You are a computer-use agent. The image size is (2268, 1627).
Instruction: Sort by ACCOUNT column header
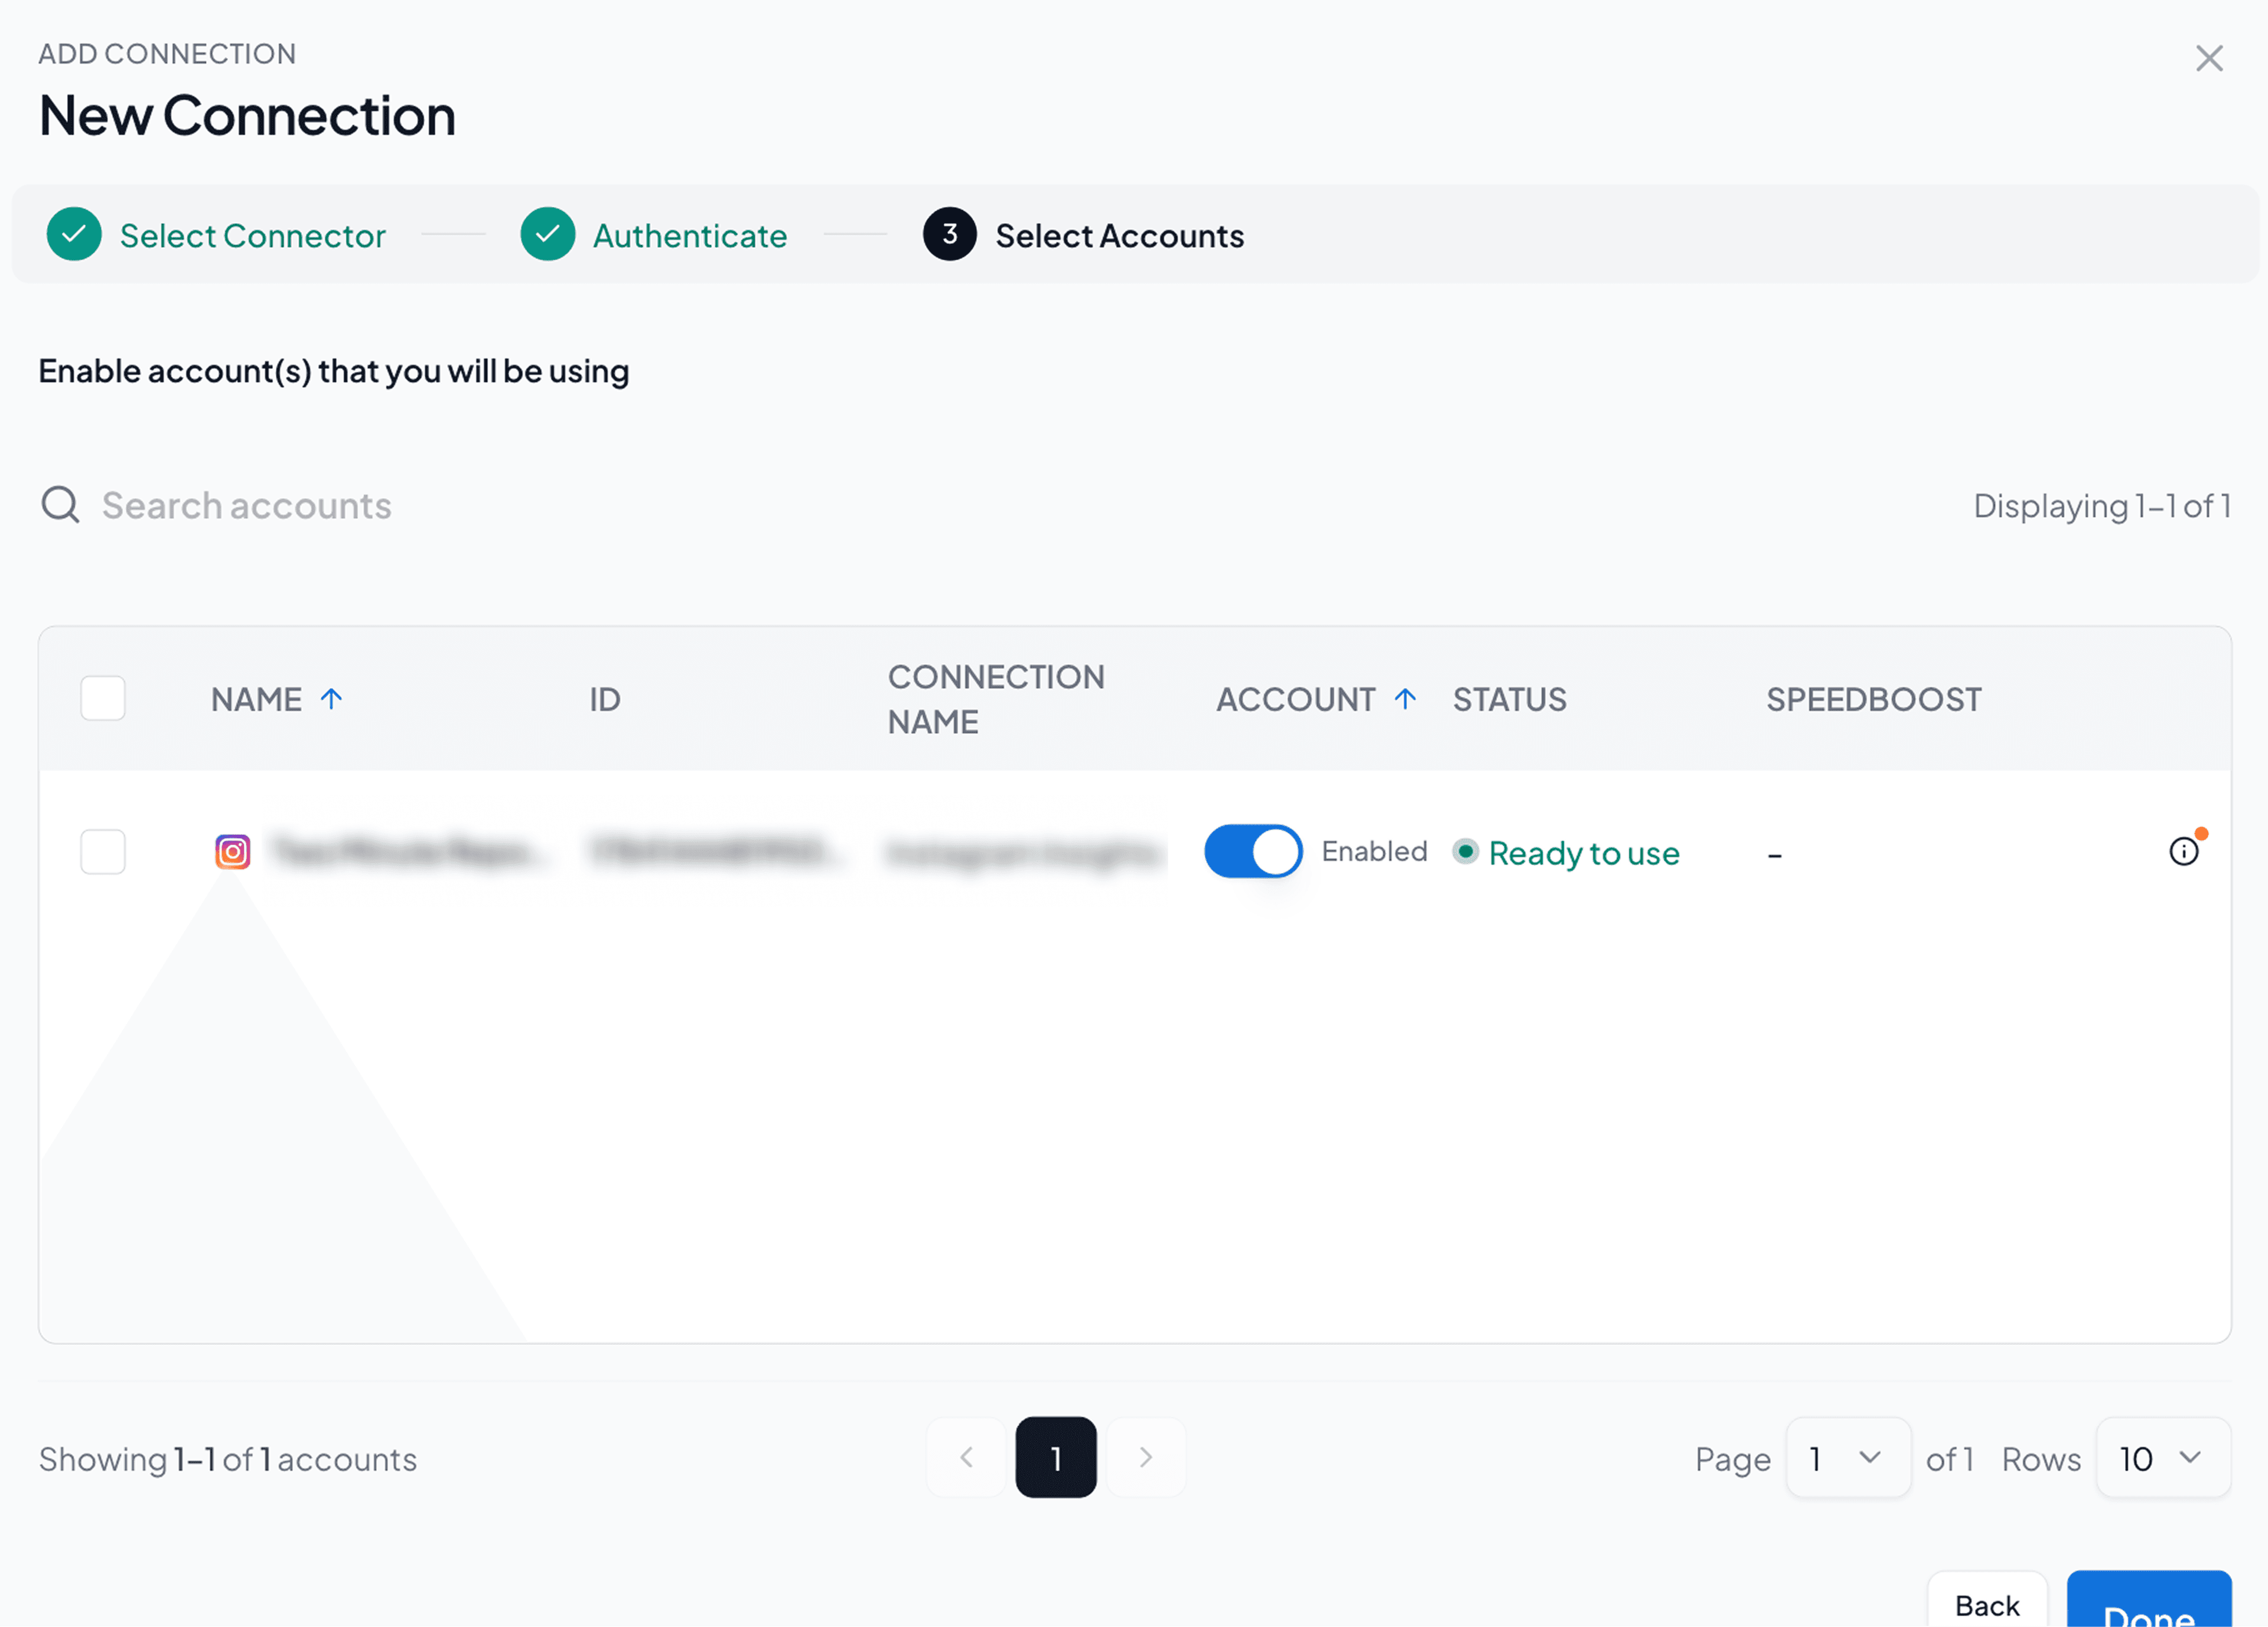tap(1296, 698)
